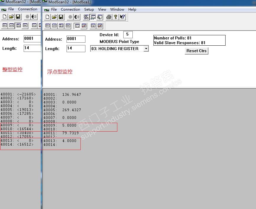The width and height of the screenshot is (256, 209).
Task: Print the document via printer icon
Action: point(109,17)
